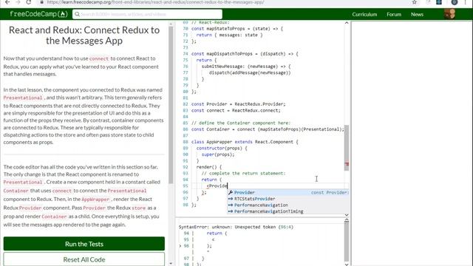
Task: Click line 74 const mapDispatchToProps
Action: (x=245, y=54)
